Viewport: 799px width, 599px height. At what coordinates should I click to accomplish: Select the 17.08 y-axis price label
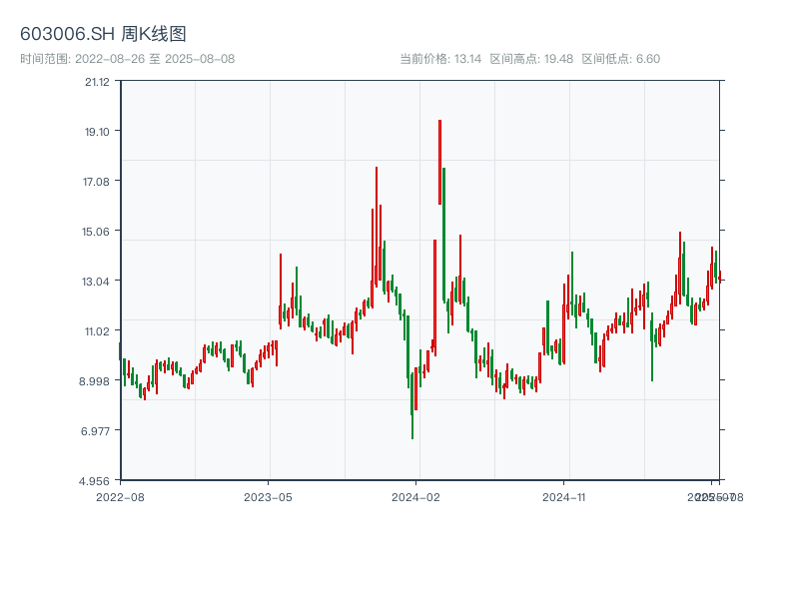pos(97,182)
